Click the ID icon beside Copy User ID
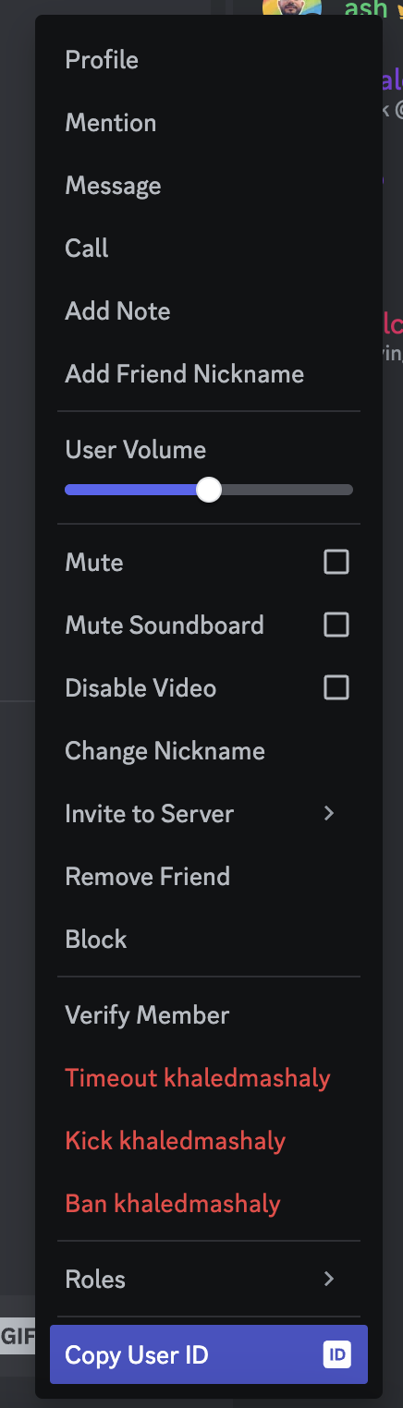 tap(336, 1355)
